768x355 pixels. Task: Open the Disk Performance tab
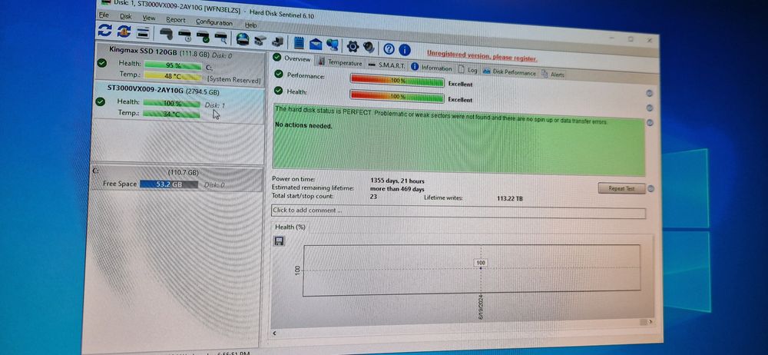click(x=509, y=72)
